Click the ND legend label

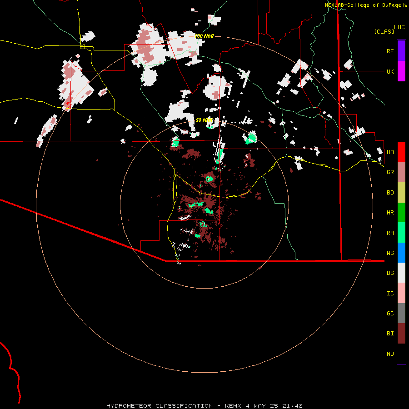pyautogui.click(x=390, y=354)
